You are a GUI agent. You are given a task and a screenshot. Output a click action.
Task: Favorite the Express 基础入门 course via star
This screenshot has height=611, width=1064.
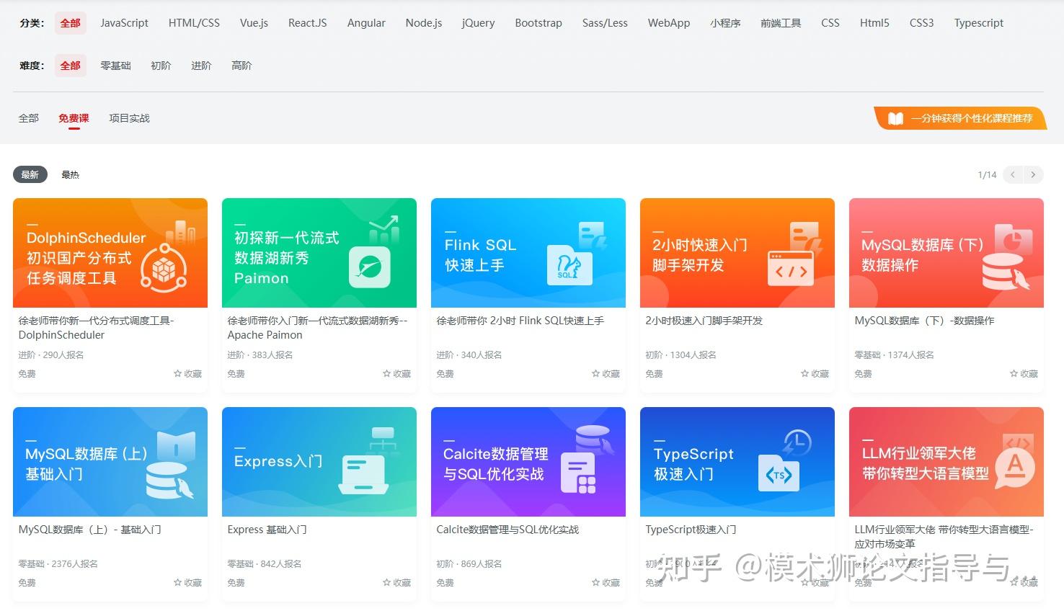pos(387,583)
